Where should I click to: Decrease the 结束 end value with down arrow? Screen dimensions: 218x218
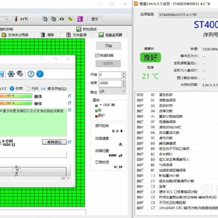[124, 85]
